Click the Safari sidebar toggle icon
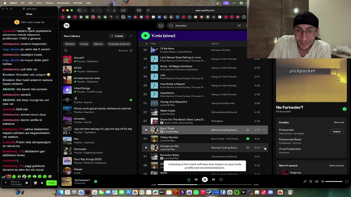 (x=80, y=10)
